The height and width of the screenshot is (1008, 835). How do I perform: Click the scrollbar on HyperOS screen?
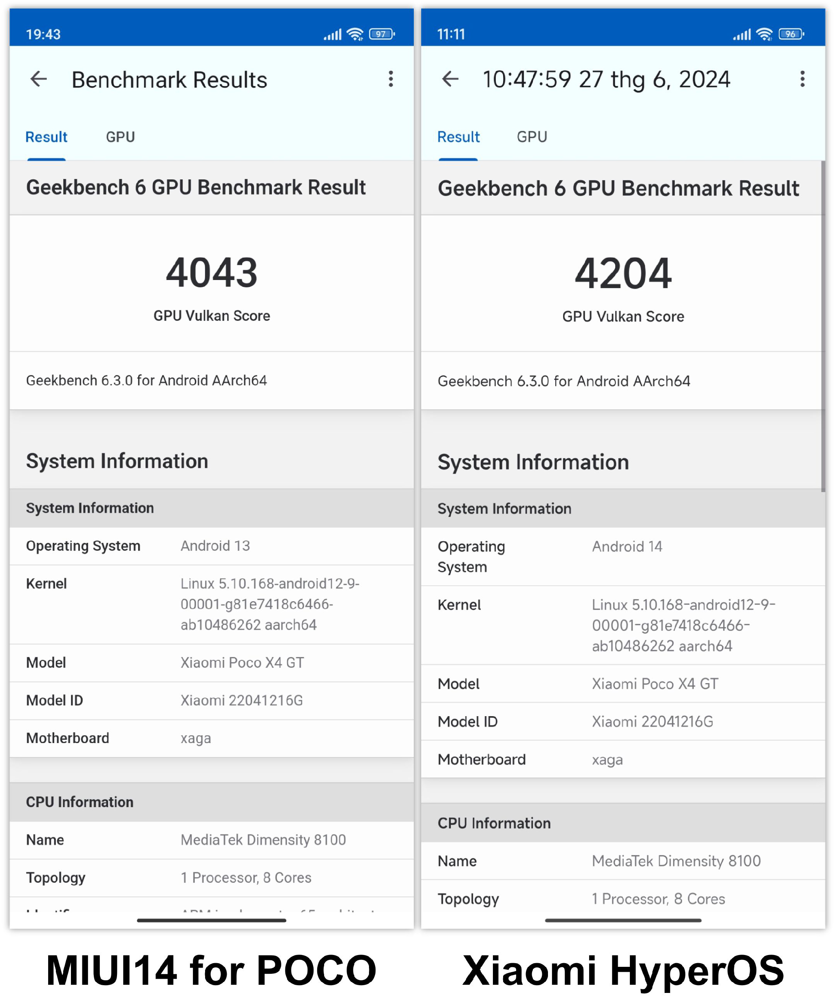coord(823,326)
